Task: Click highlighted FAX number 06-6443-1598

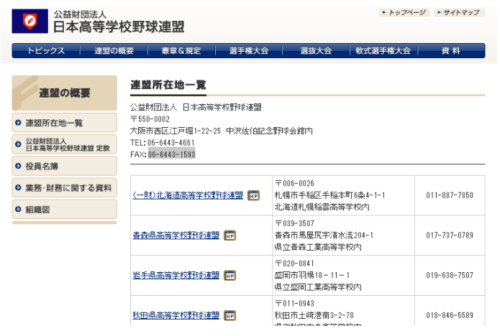Action: click(x=171, y=154)
